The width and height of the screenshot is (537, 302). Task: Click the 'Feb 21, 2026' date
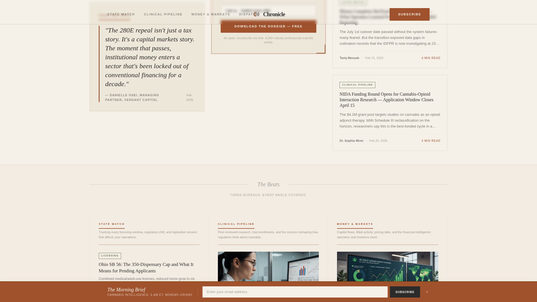[x=374, y=58]
